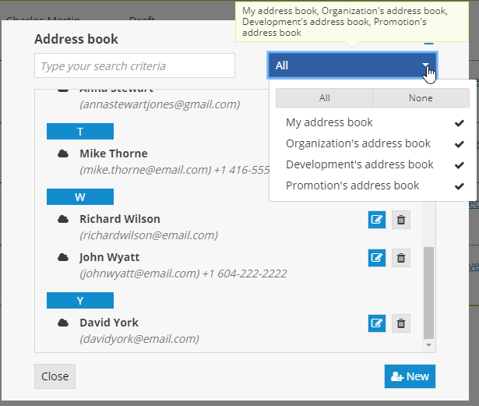Click the All button in dropdown
This screenshot has height=406, width=479.
tap(324, 98)
